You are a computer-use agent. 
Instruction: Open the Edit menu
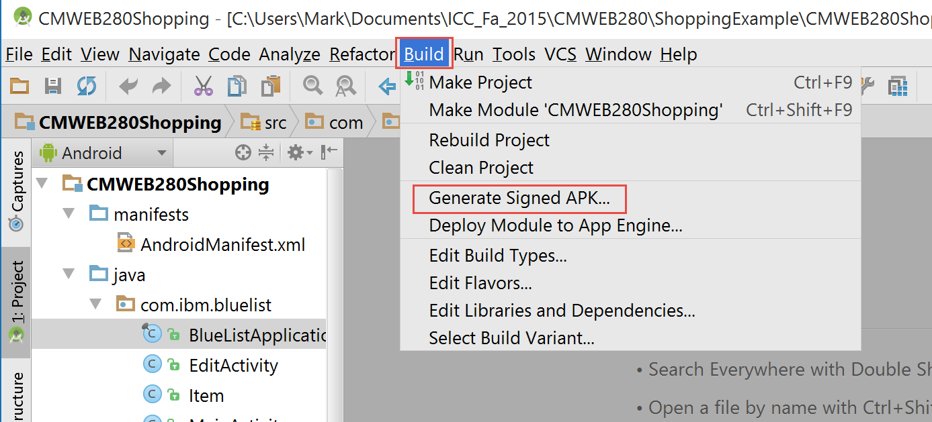pos(56,54)
